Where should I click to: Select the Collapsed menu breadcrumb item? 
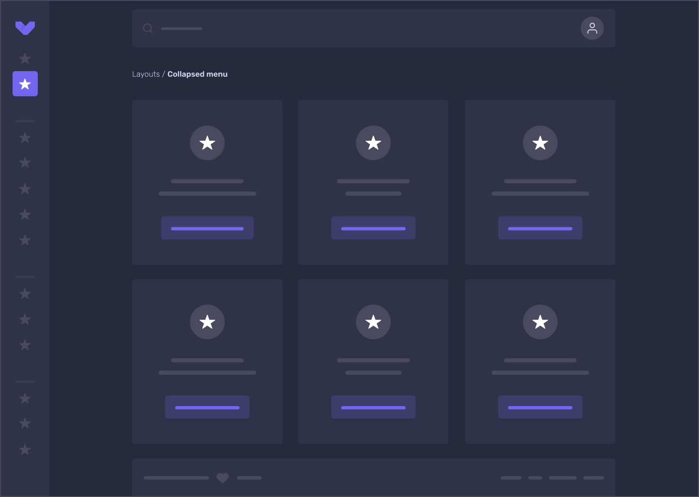pos(198,74)
